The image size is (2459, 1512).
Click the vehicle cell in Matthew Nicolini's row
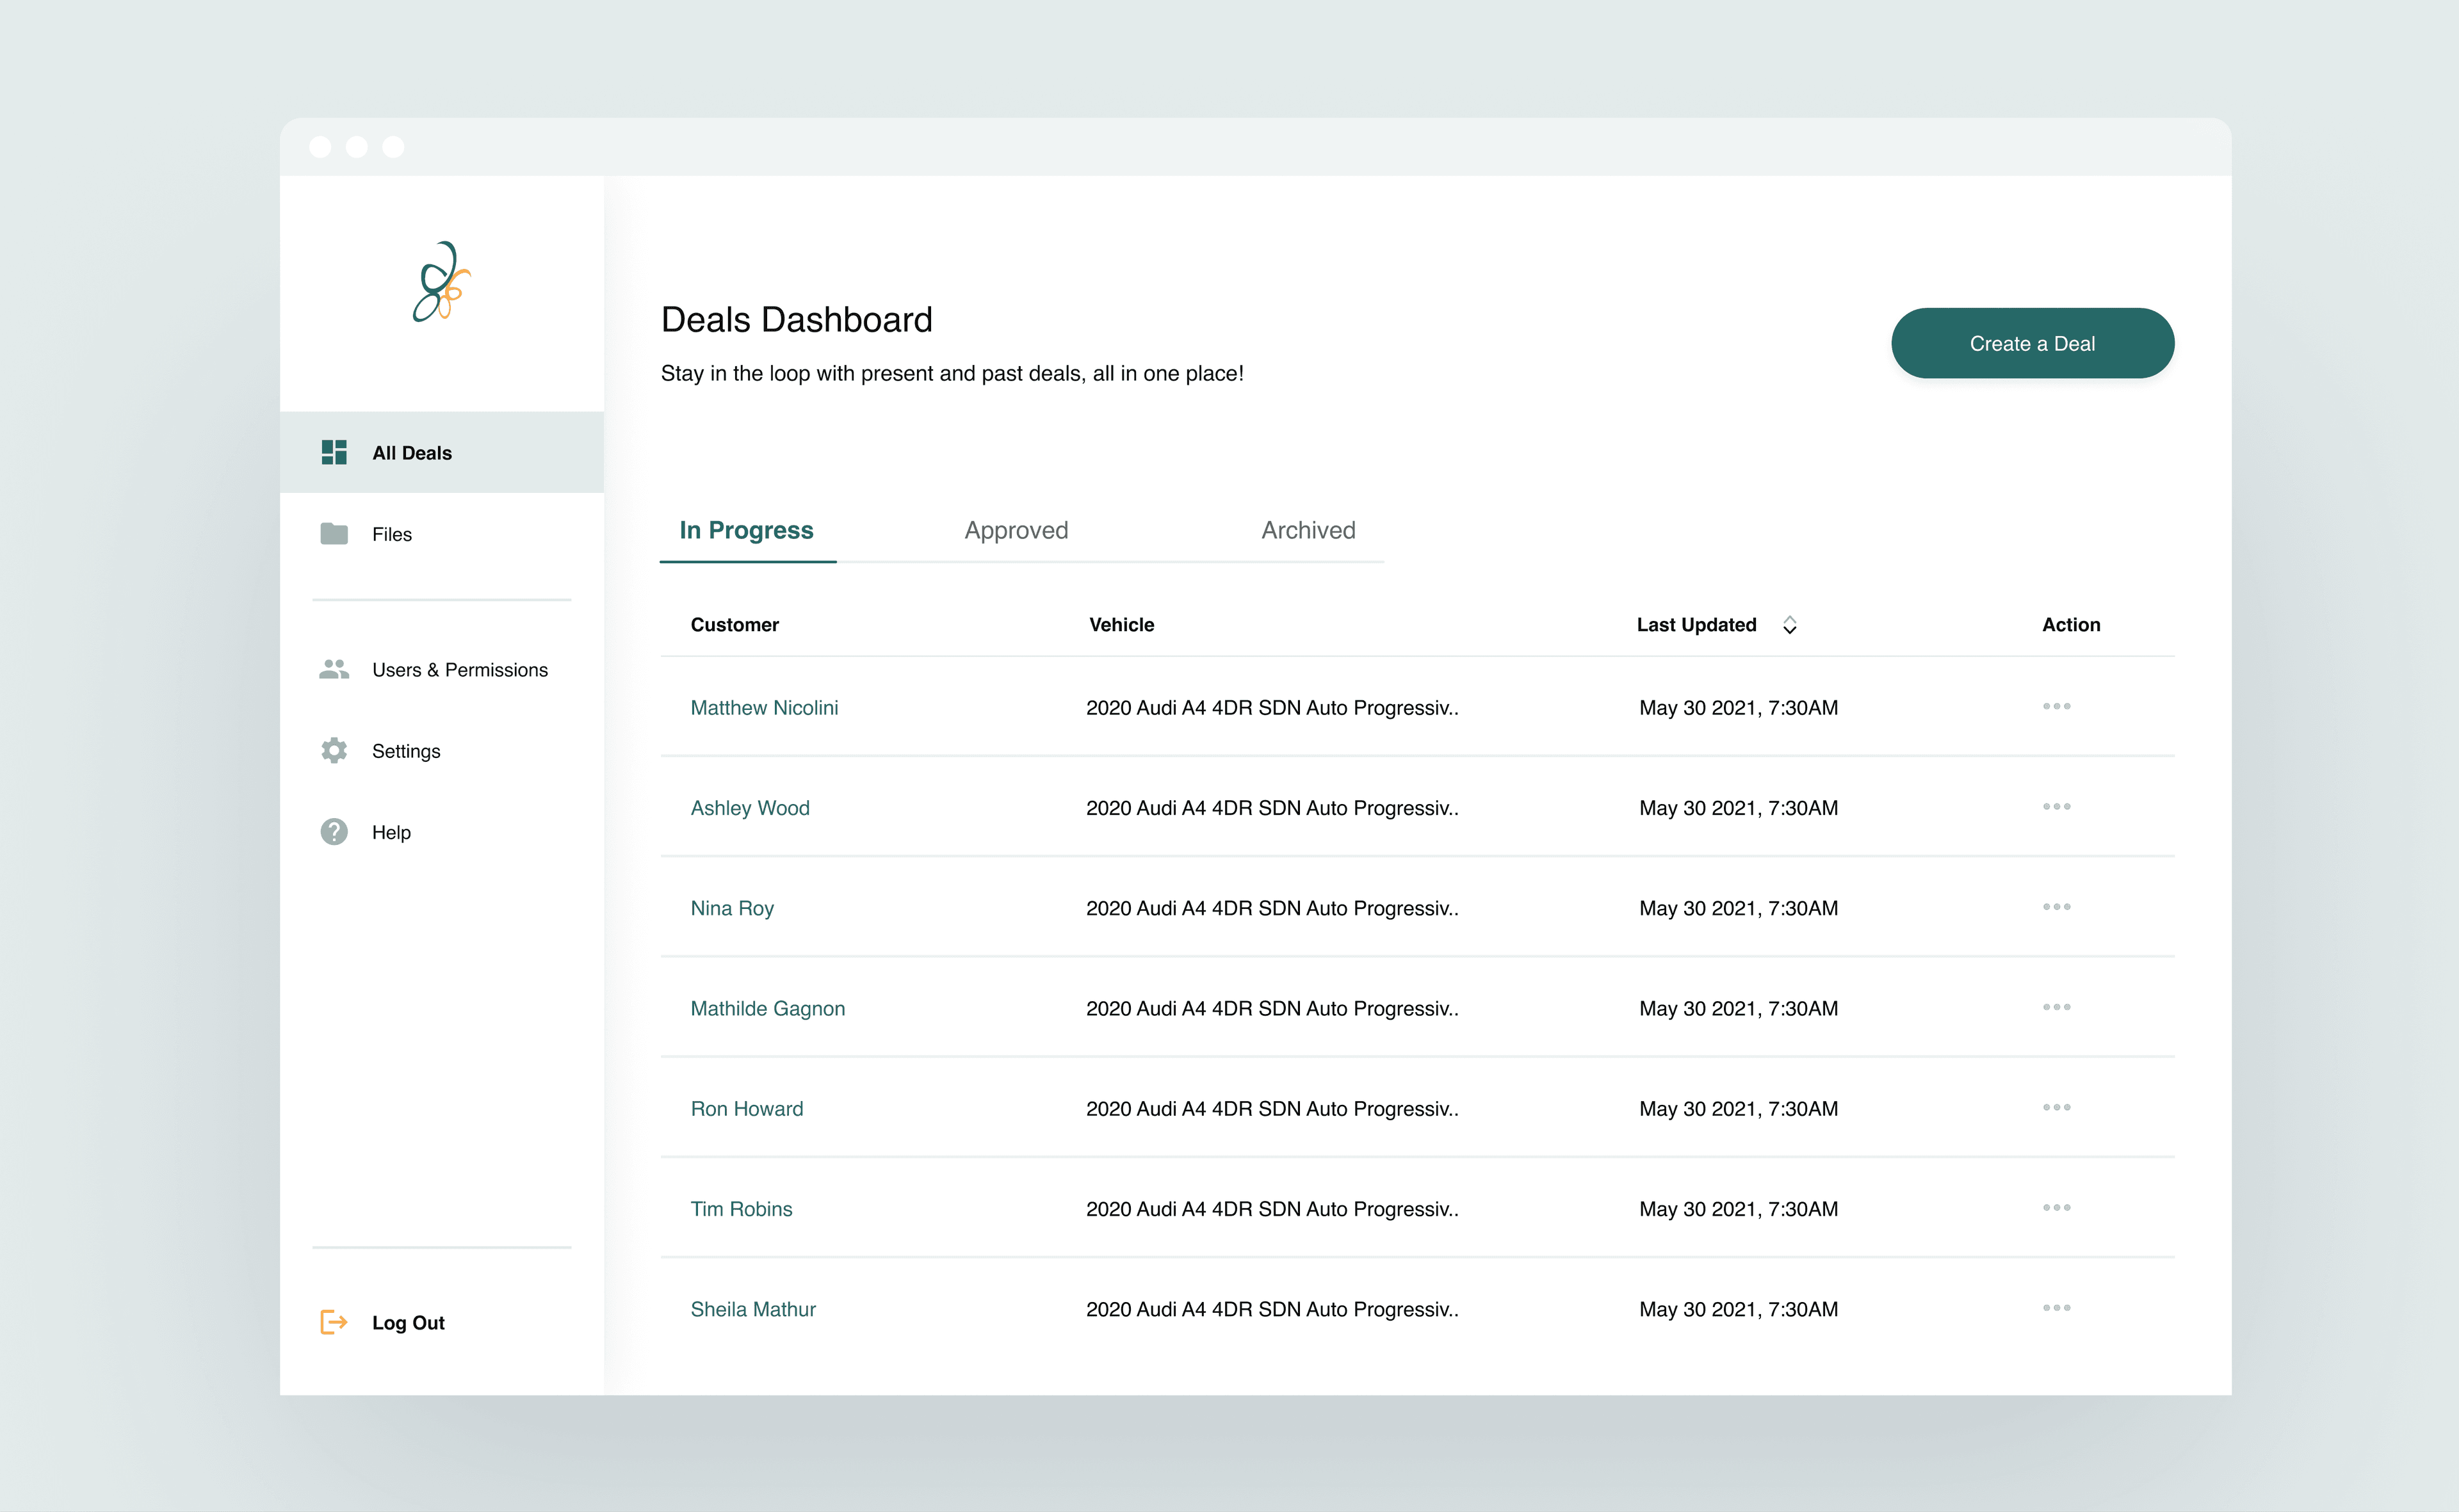click(x=1272, y=707)
